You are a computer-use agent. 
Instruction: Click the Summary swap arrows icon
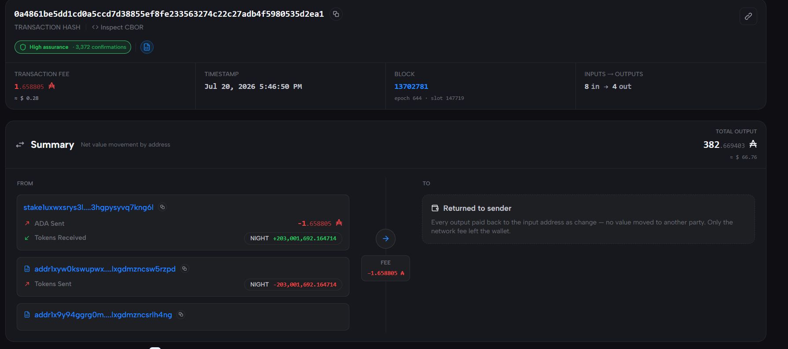click(20, 145)
